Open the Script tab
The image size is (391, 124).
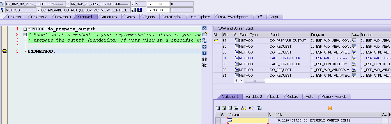[x=274, y=17]
